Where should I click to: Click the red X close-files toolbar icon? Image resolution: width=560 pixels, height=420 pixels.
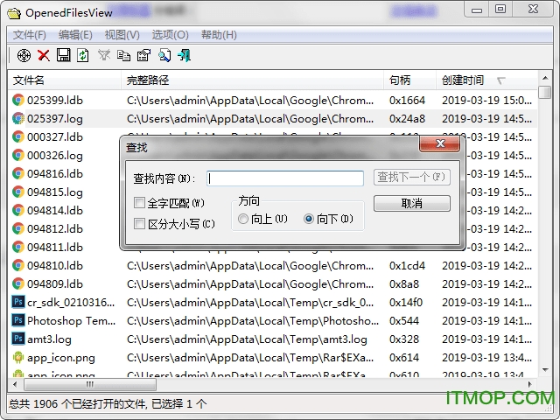click(x=44, y=56)
